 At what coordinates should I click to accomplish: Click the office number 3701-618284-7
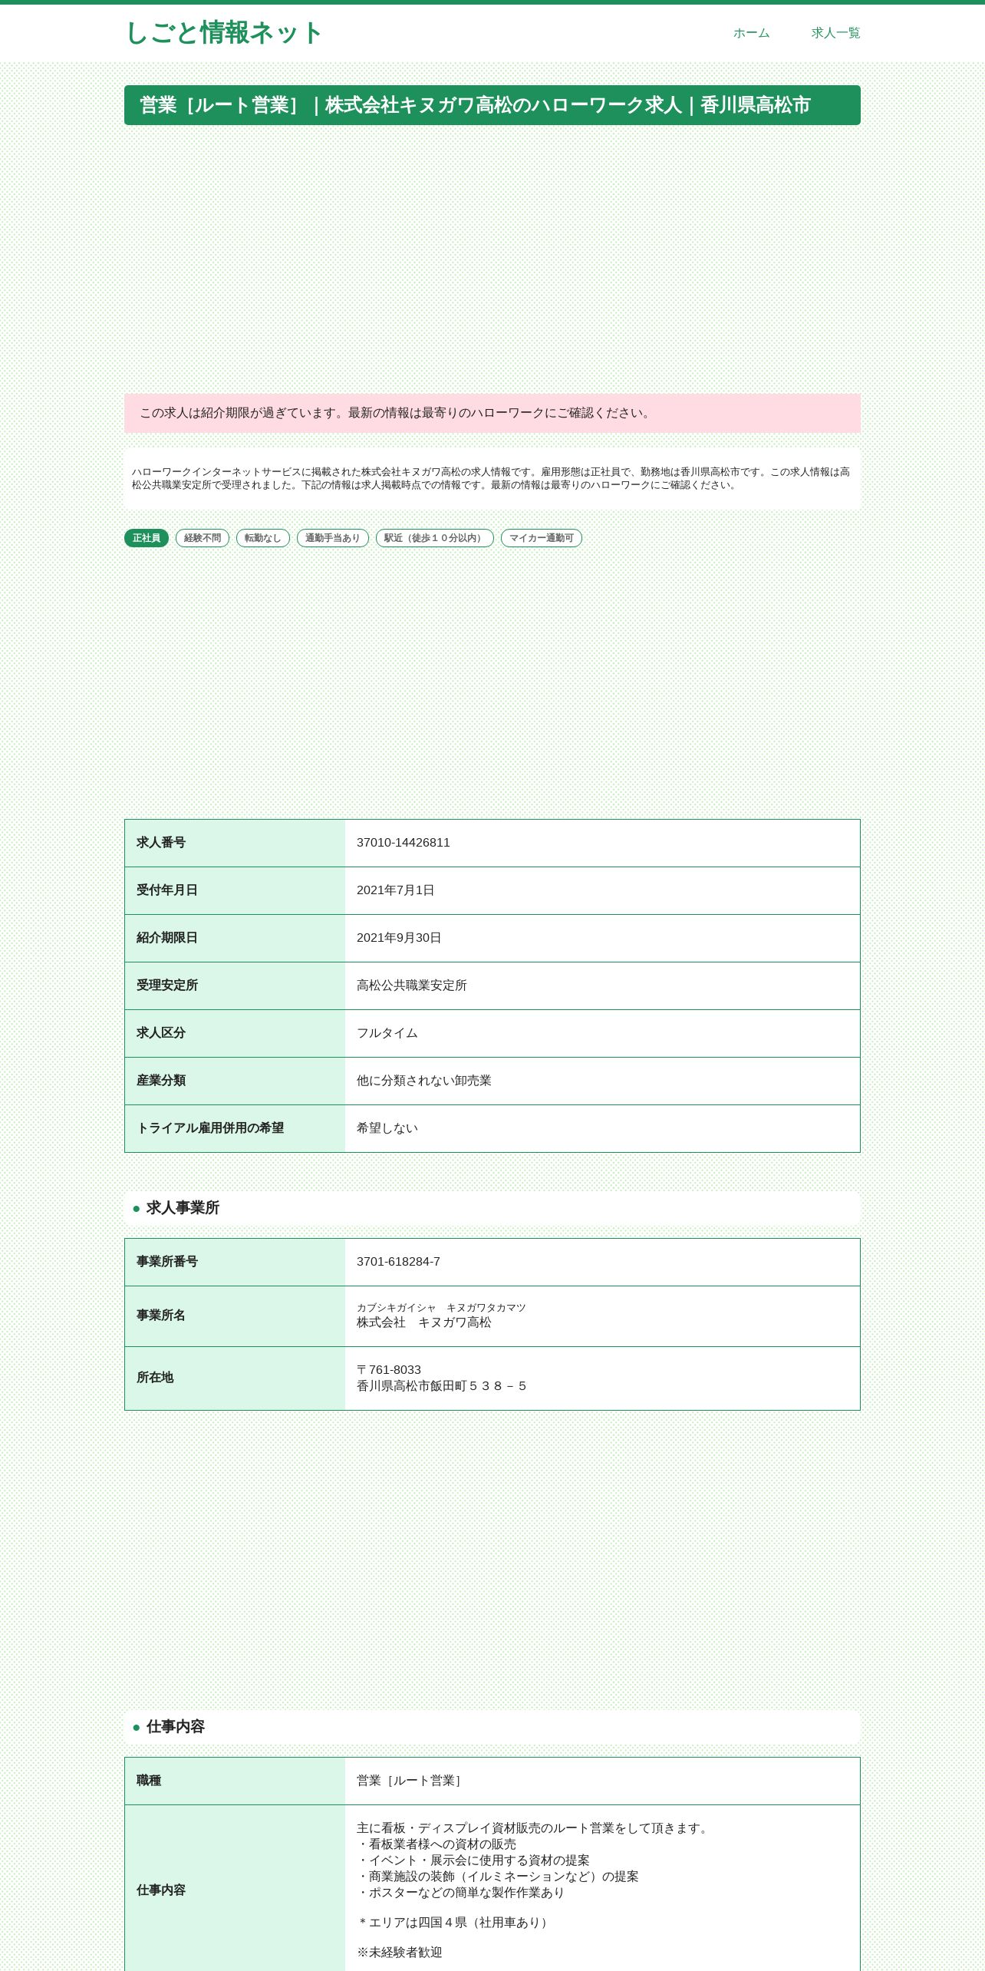pyautogui.click(x=398, y=1262)
